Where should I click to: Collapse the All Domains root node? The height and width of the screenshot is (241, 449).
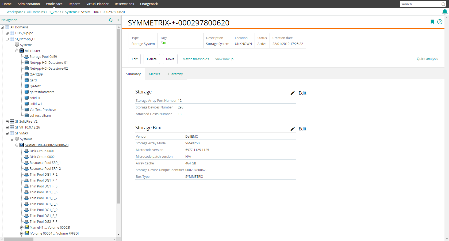(x=2, y=27)
